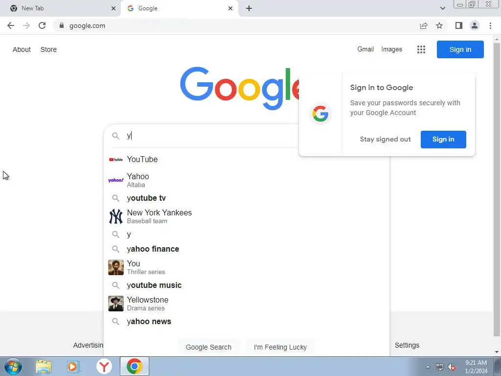The image size is (501, 376).
Task: Click the Chrome taskbar icon
Action: click(135, 366)
